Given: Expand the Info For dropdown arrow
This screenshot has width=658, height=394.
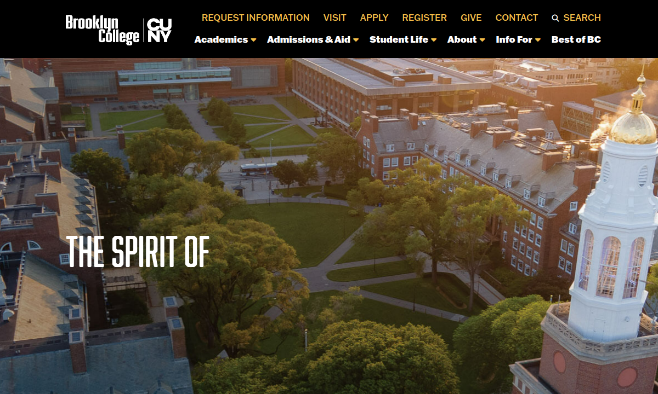Looking at the screenshot, I should tap(538, 40).
